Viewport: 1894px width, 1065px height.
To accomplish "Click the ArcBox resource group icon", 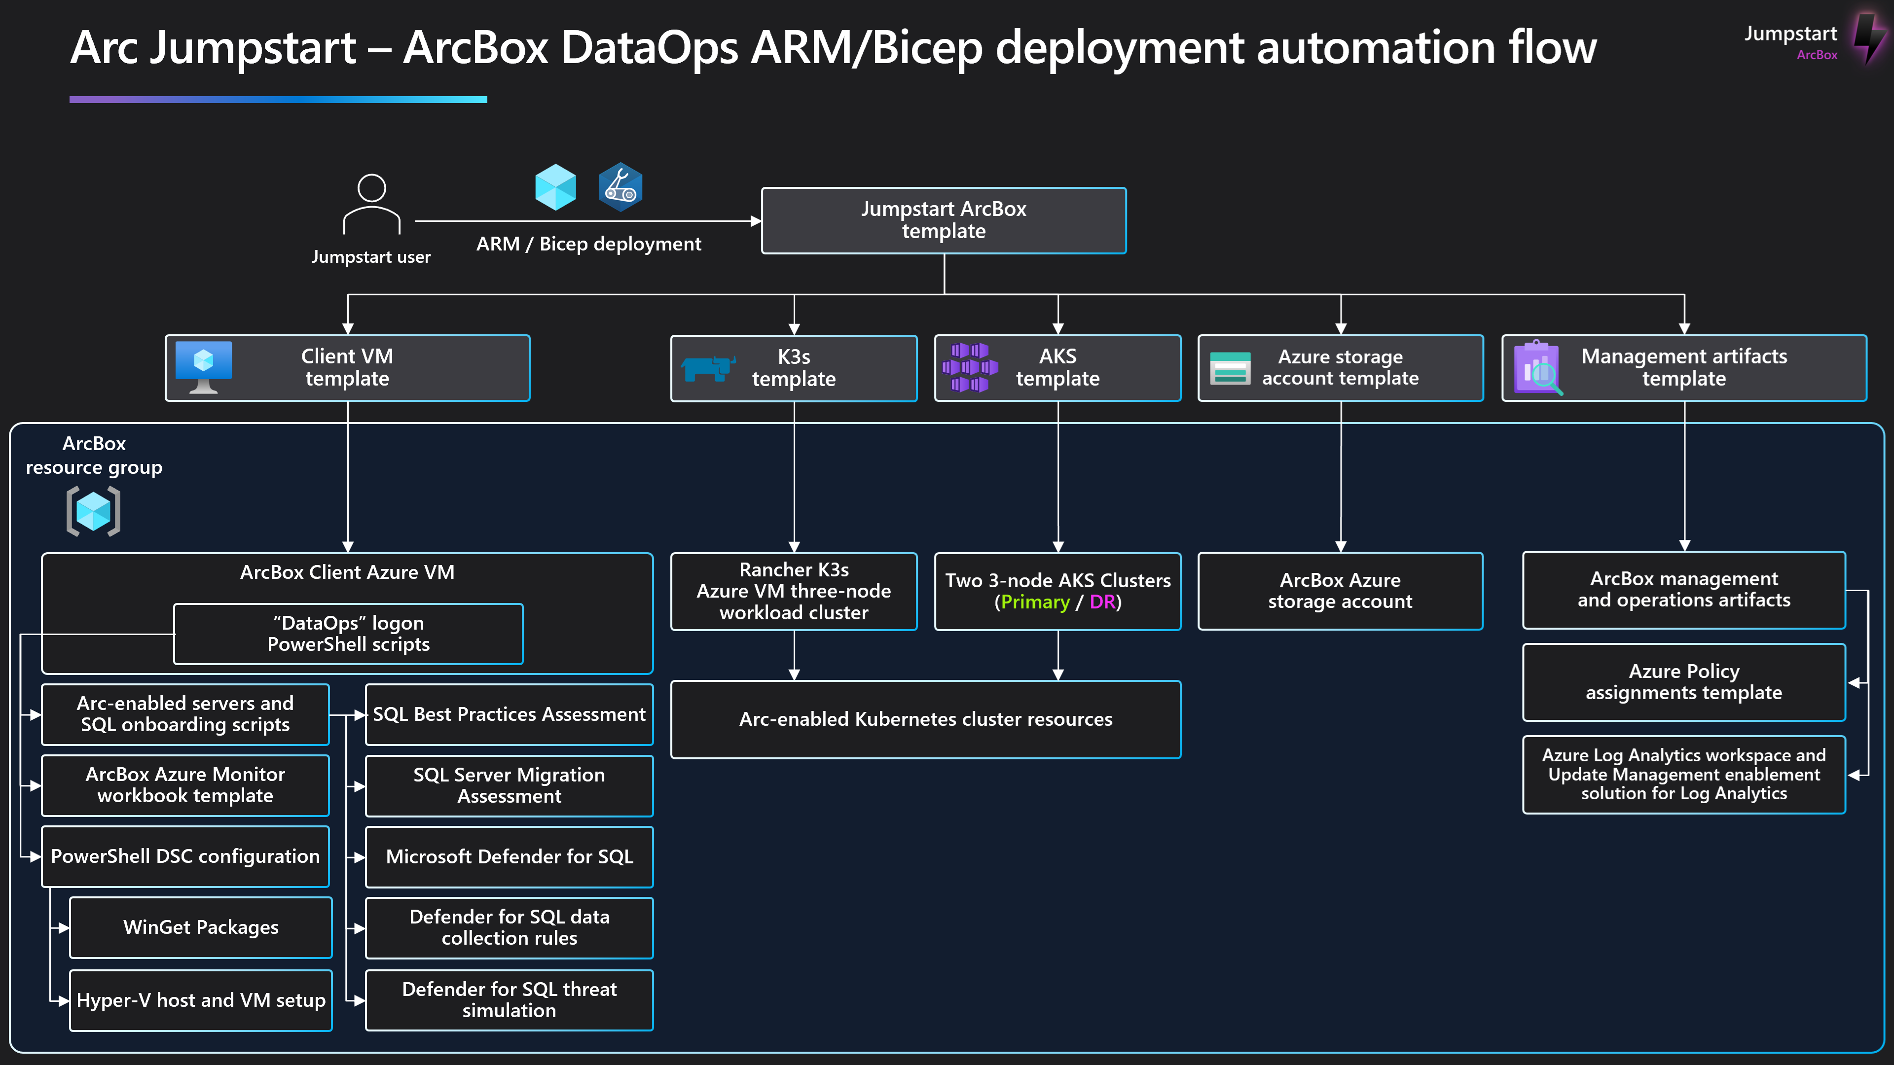I will [x=93, y=511].
